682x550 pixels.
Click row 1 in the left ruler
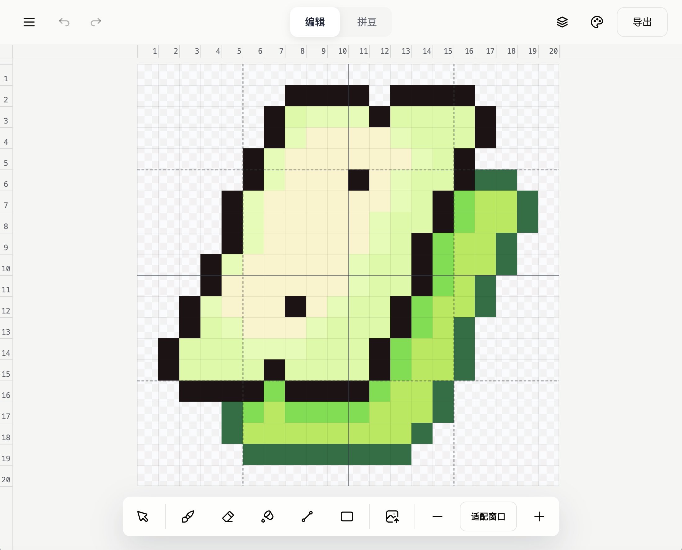(x=6, y=75)
